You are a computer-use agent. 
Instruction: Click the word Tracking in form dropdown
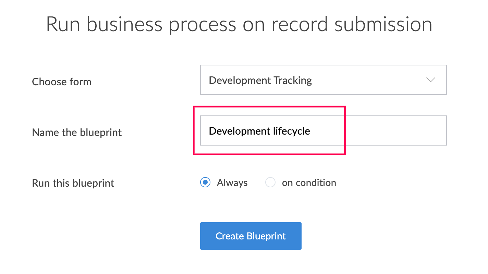click(x=293, y=80)
